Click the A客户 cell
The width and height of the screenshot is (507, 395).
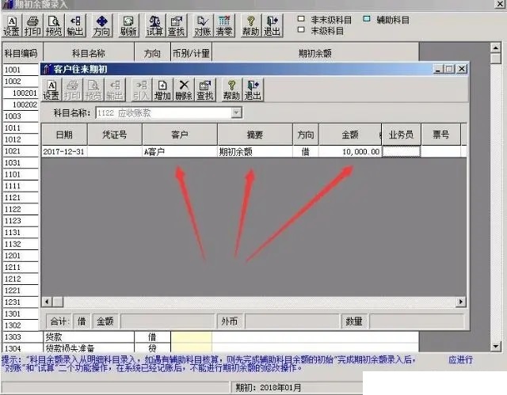pyautogui.click(x=180, y=151)
